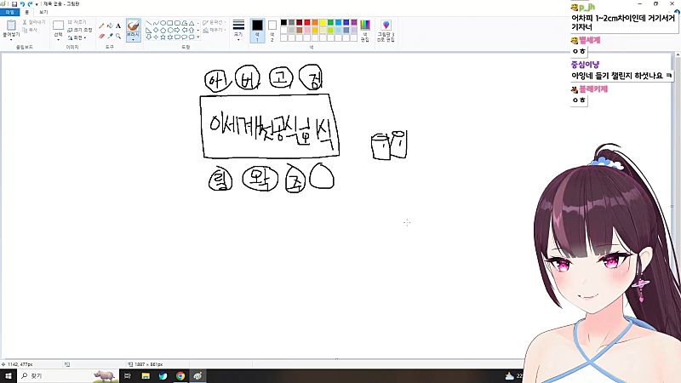Select the Text tool (A icon)
Screen dimensions: 681x383
pyautogui.click(x=117, y=26)
